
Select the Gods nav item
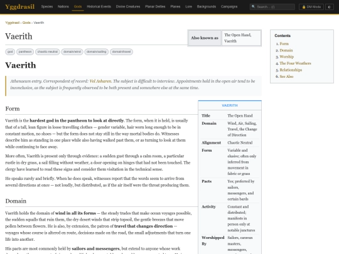tap(78, 7)
